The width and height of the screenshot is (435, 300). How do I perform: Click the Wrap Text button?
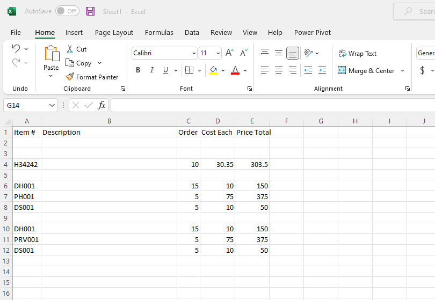tap(358, 53)
